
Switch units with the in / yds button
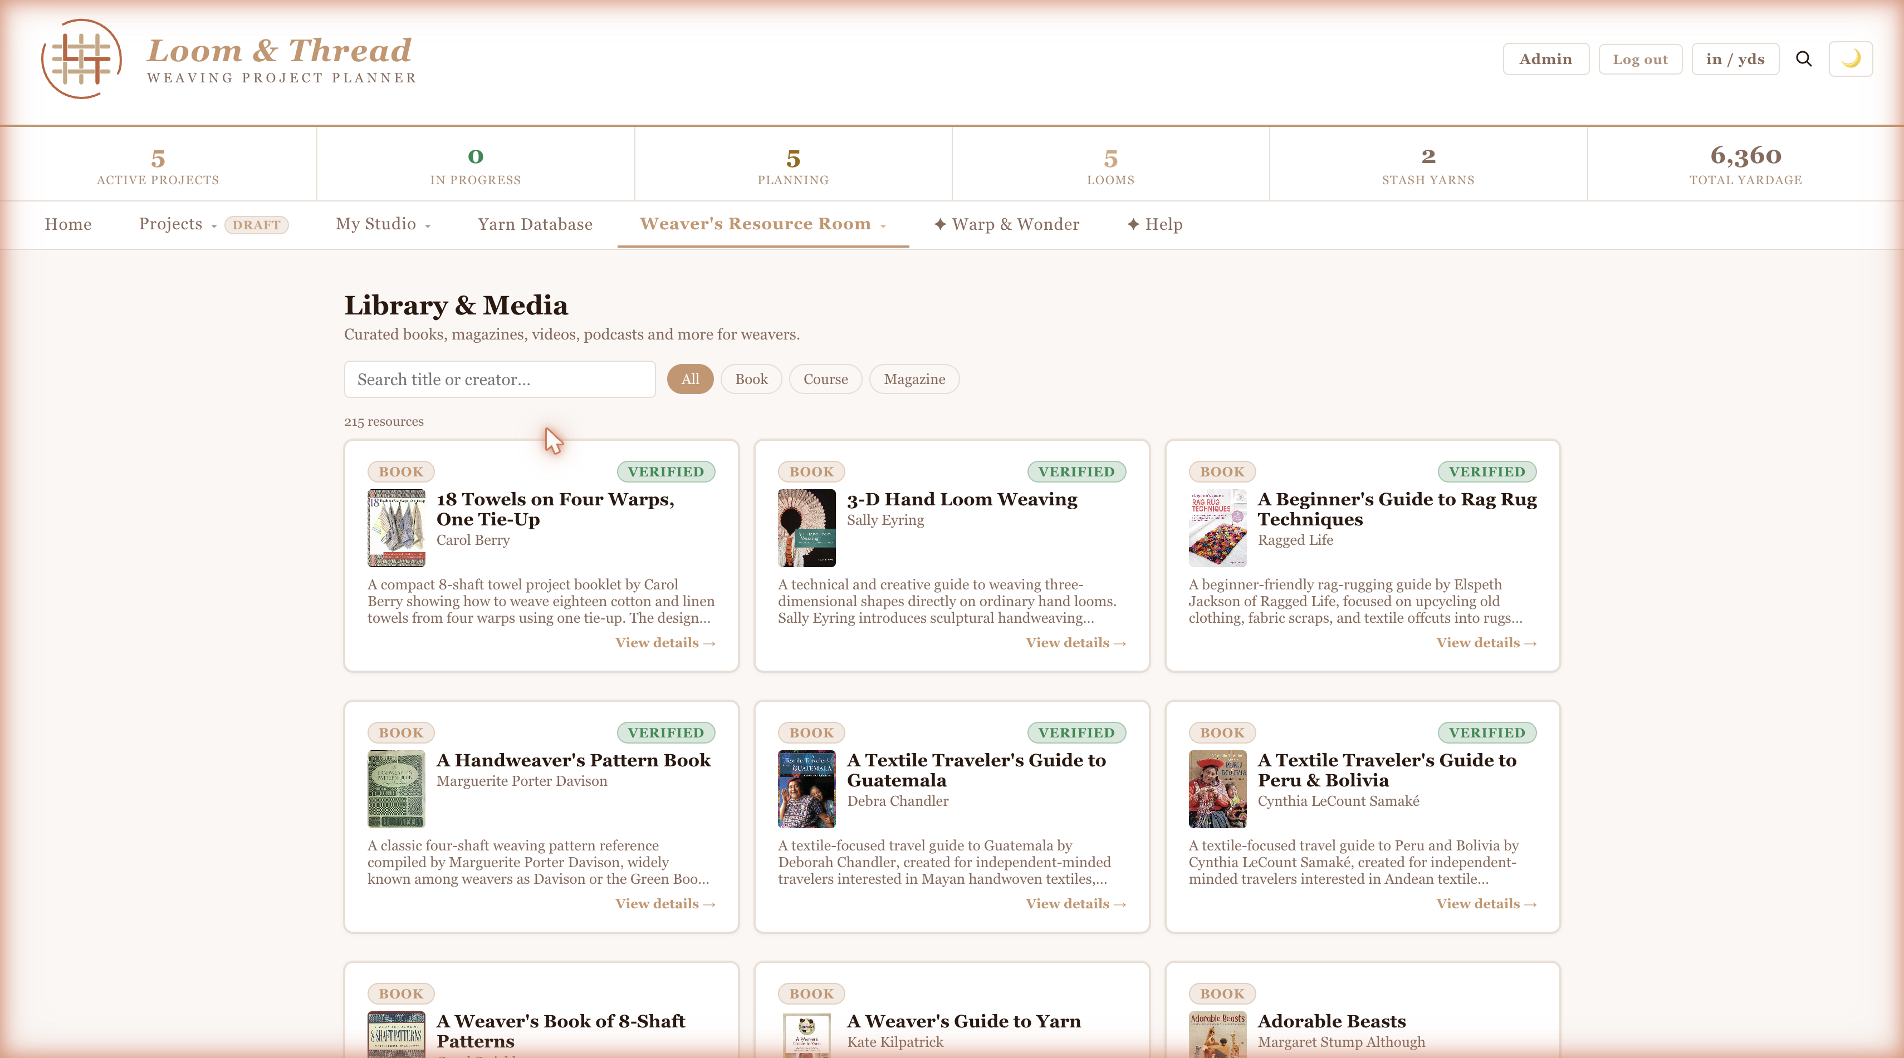[x=1735, y=59]
